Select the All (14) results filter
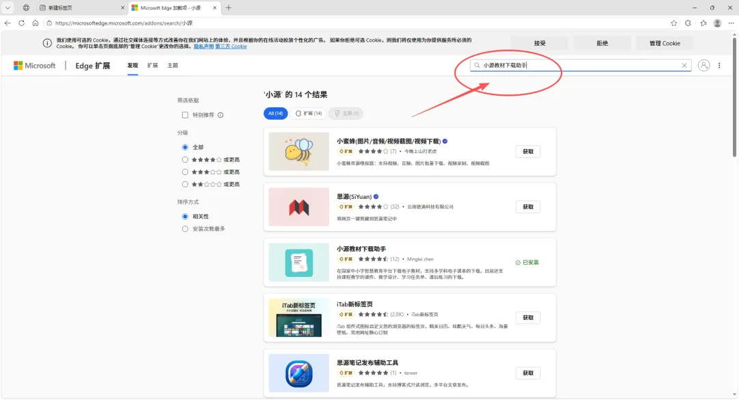 (276, 114)
